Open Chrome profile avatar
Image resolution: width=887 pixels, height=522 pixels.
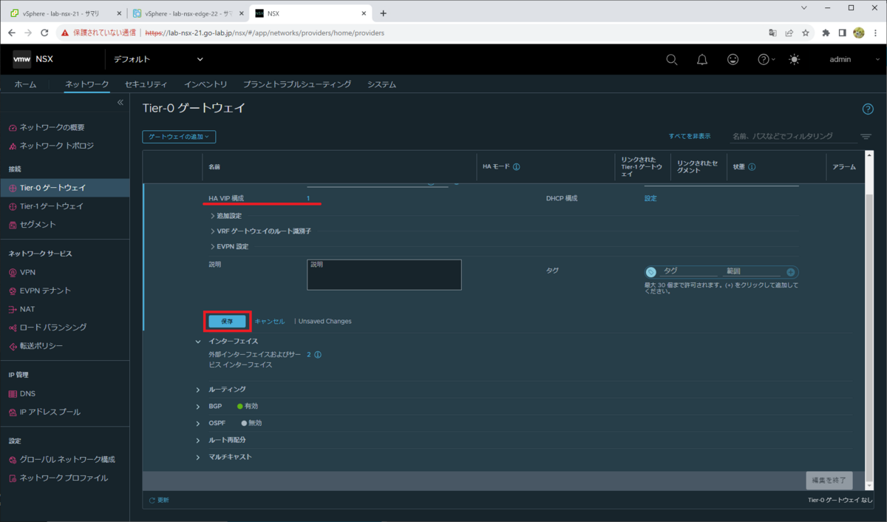pyautogui.click(x=859, y=33)
